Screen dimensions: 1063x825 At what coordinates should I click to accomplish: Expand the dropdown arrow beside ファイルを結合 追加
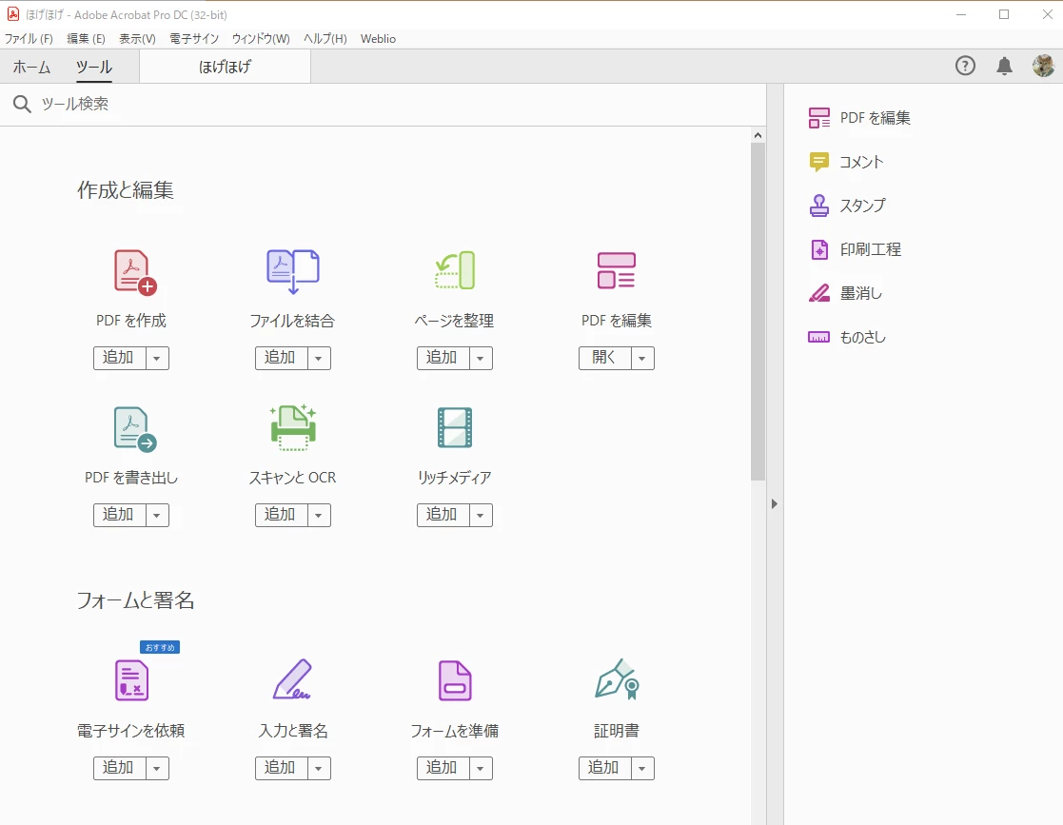click(319, 358)
